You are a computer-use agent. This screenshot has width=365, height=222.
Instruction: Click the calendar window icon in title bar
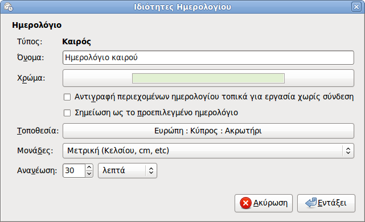tap(9, 7)
